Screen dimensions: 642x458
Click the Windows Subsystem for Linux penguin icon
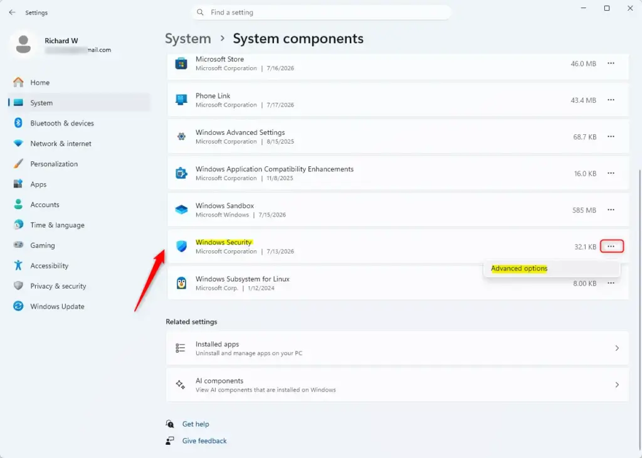tap(181, 283)
